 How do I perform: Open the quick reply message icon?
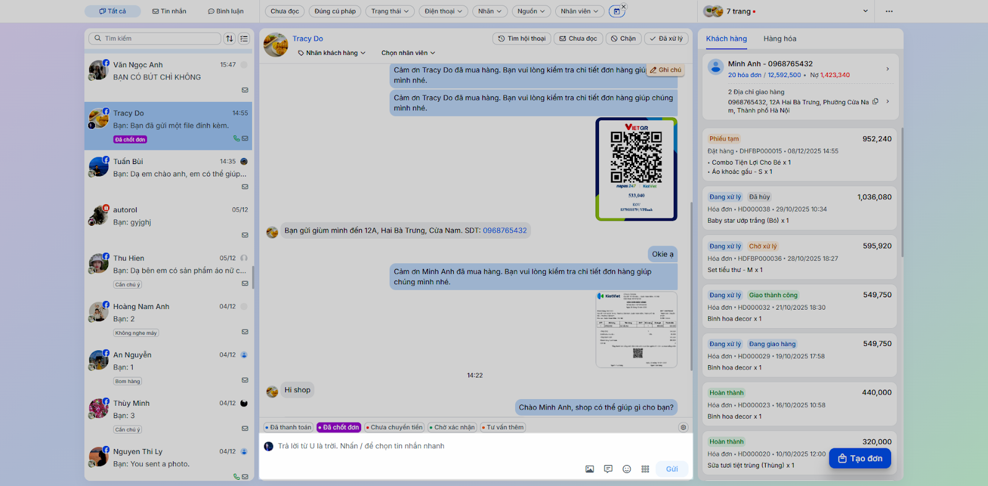[608, 469]
